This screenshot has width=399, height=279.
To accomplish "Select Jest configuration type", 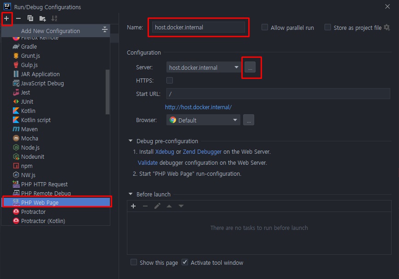I will click(x=56, y=93).
